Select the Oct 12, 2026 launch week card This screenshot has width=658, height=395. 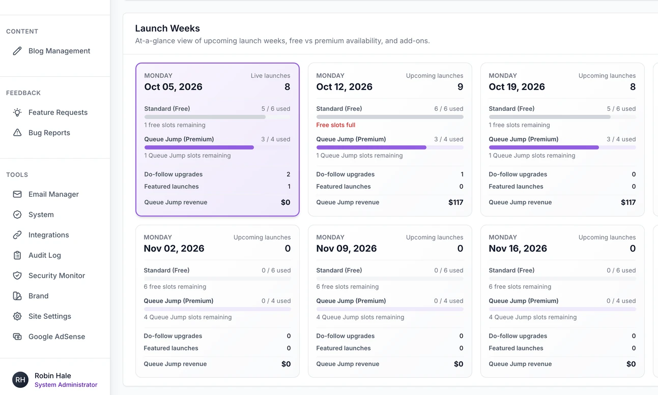pyautogui.click(x=390, y=139)
